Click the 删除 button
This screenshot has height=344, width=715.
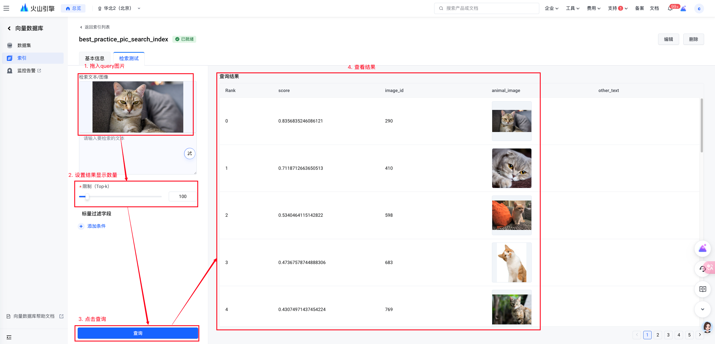pyautogui.click(x=693, y=39)
